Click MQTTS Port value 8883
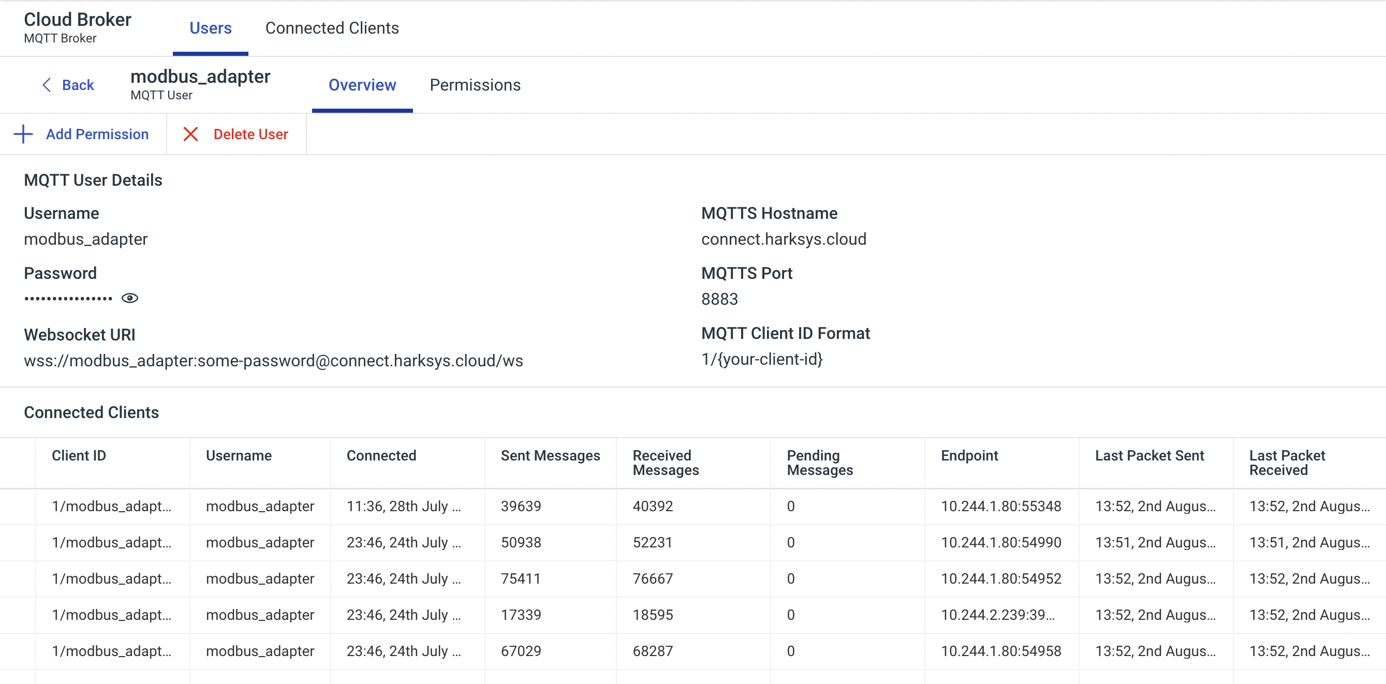The height and width of the screenshot is (684, 1386). click(719, 299)
